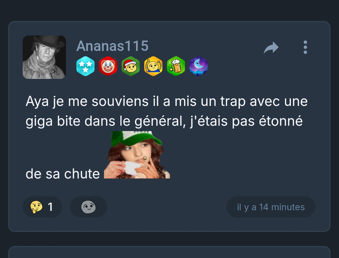This screenshot has width=339, height=258.
Task: Click the blue three-stars badge
Action: coord(85,66)
